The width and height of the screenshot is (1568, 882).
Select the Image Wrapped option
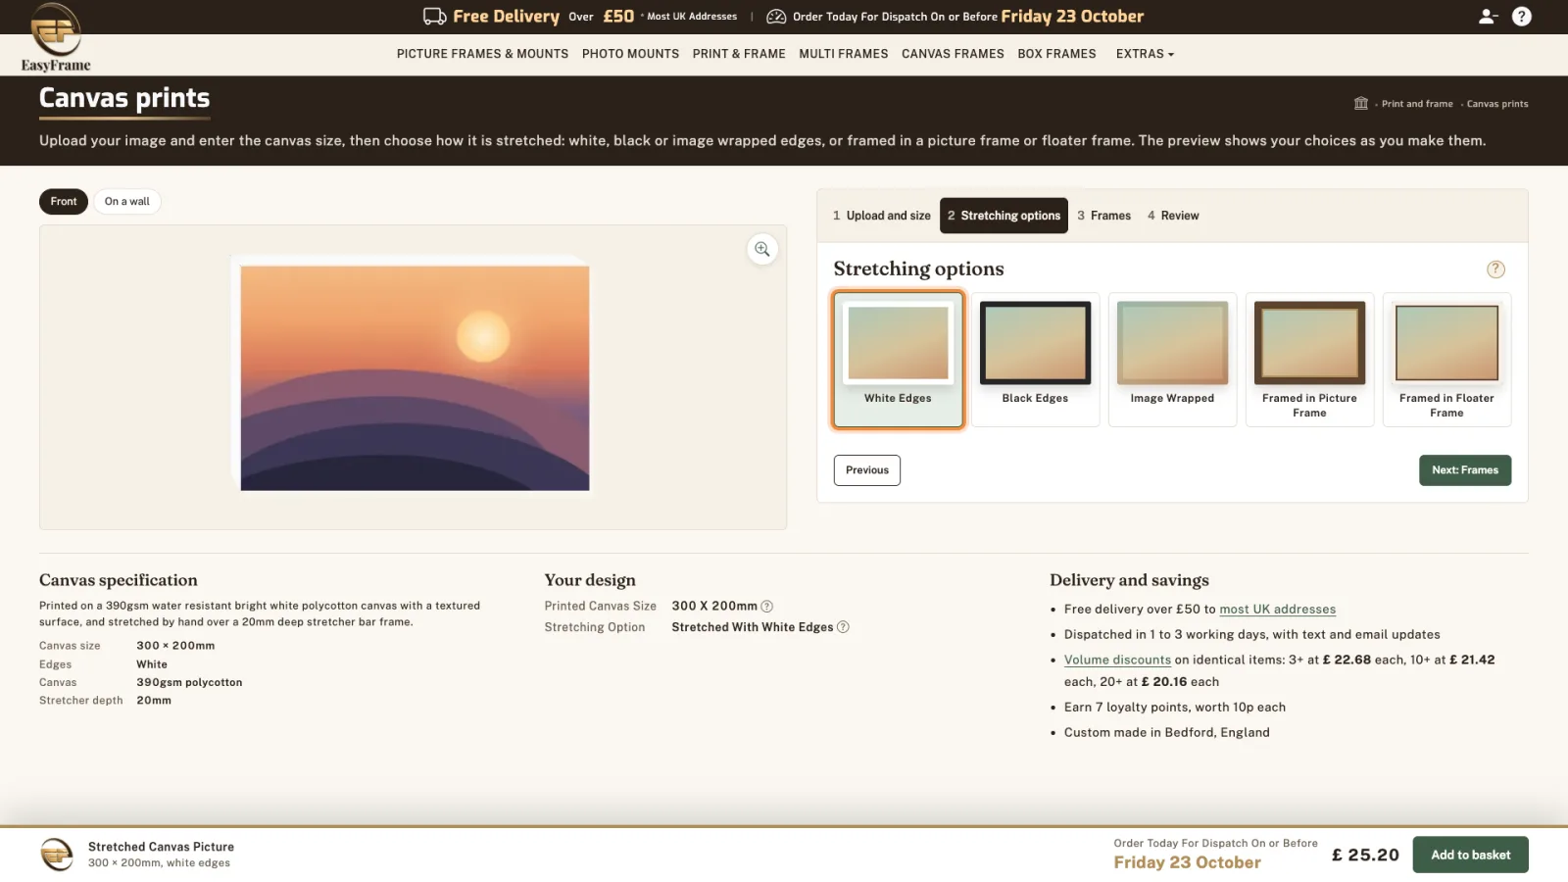pos(1172,360)
